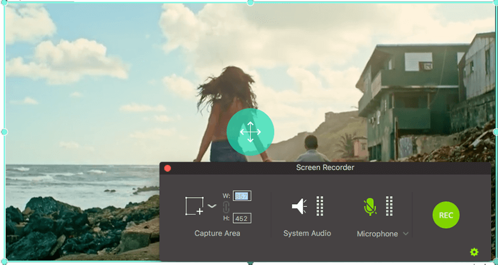Click the System Audio level meter
Viewport: 498px width, 265px height.
(320, 206)
